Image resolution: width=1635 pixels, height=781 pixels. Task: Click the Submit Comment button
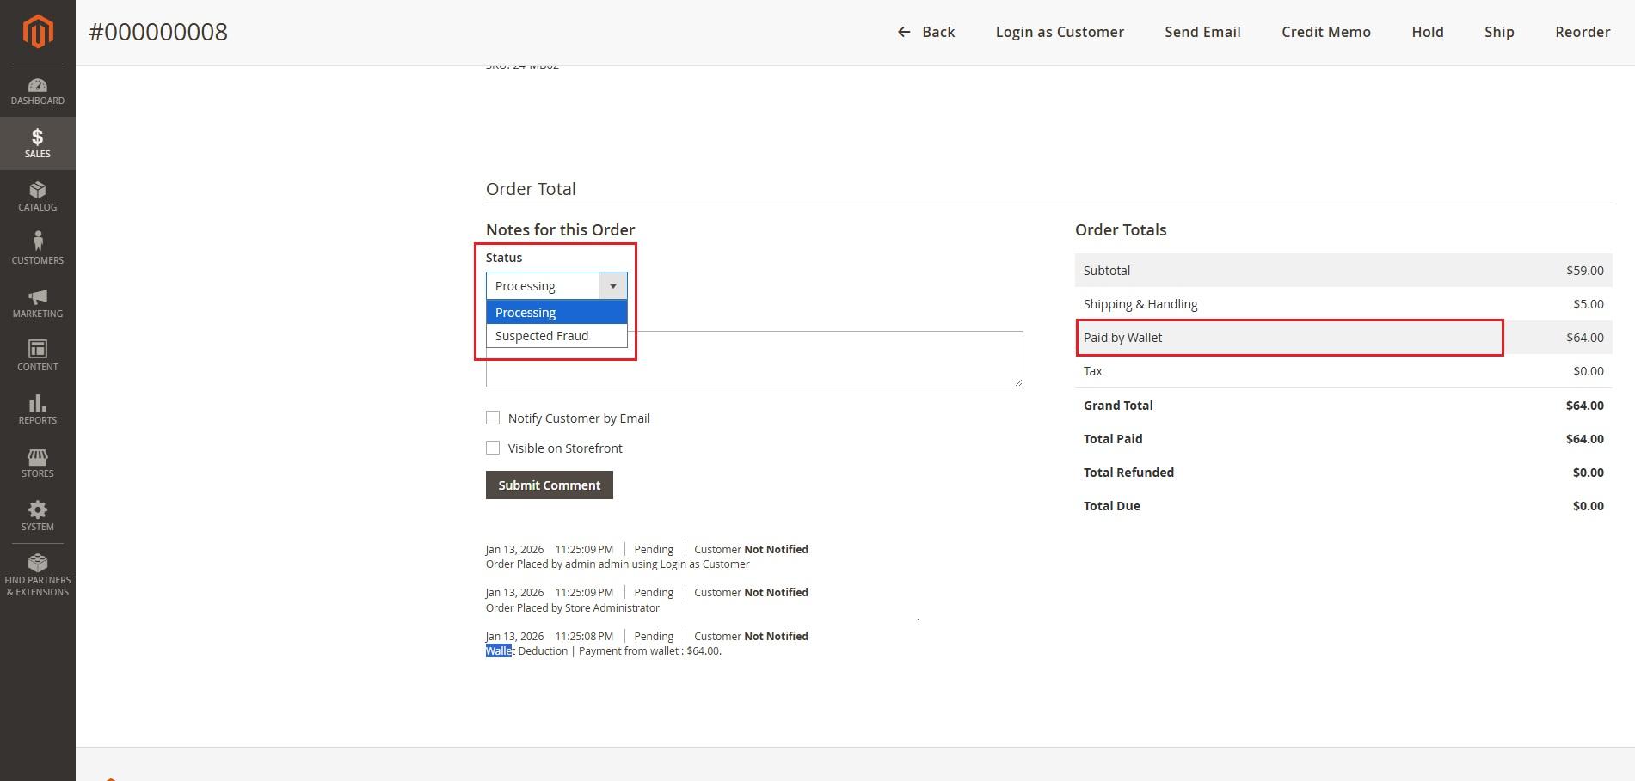tap(549, 485)
